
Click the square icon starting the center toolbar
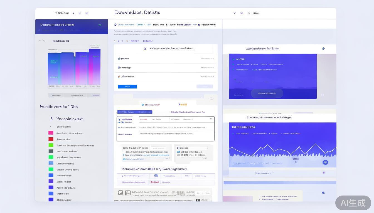click(115, 25)
